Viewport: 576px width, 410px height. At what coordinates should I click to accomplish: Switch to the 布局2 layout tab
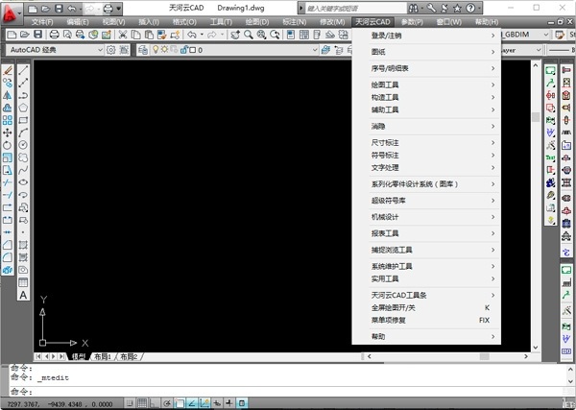pyautogui.click(x=129, y=357)
